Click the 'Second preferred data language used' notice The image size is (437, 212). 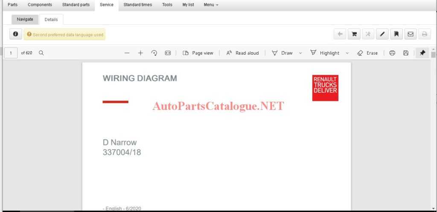(65, 35)
